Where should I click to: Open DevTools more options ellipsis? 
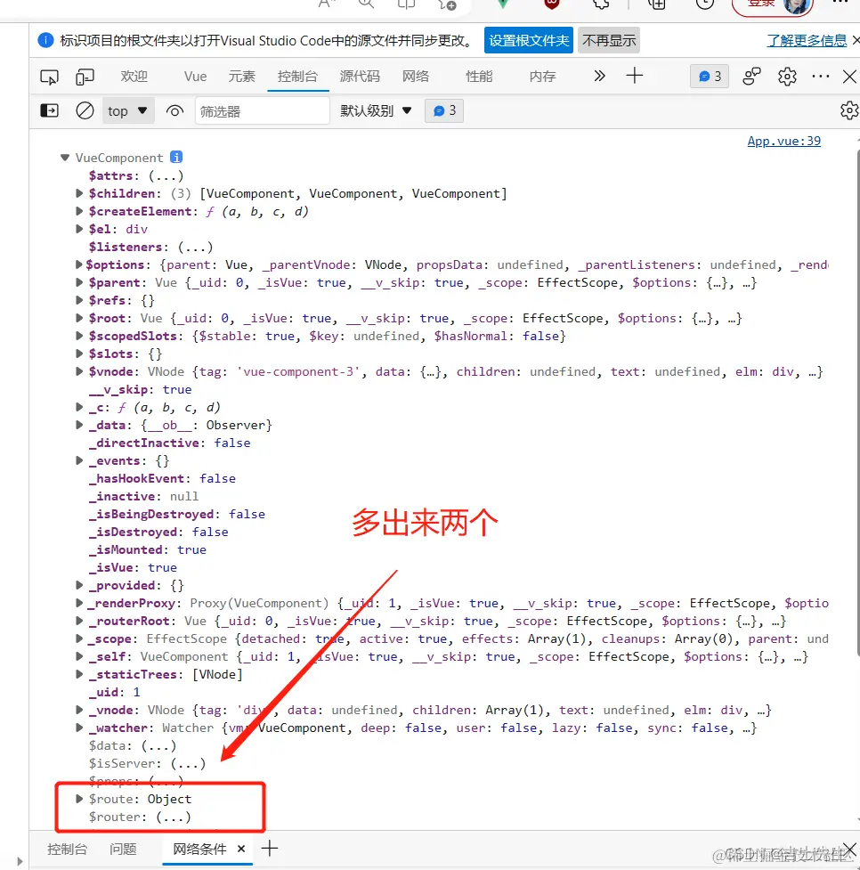821,77
